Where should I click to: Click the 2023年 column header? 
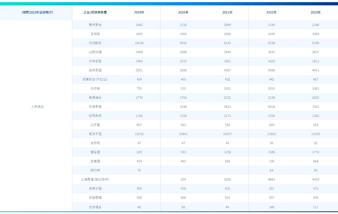coord(315,12)
